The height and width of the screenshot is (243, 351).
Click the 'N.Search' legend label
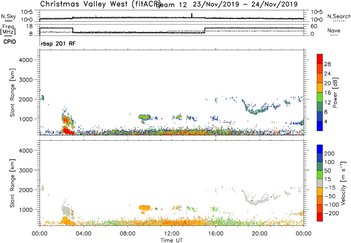(x=339, y=16)
